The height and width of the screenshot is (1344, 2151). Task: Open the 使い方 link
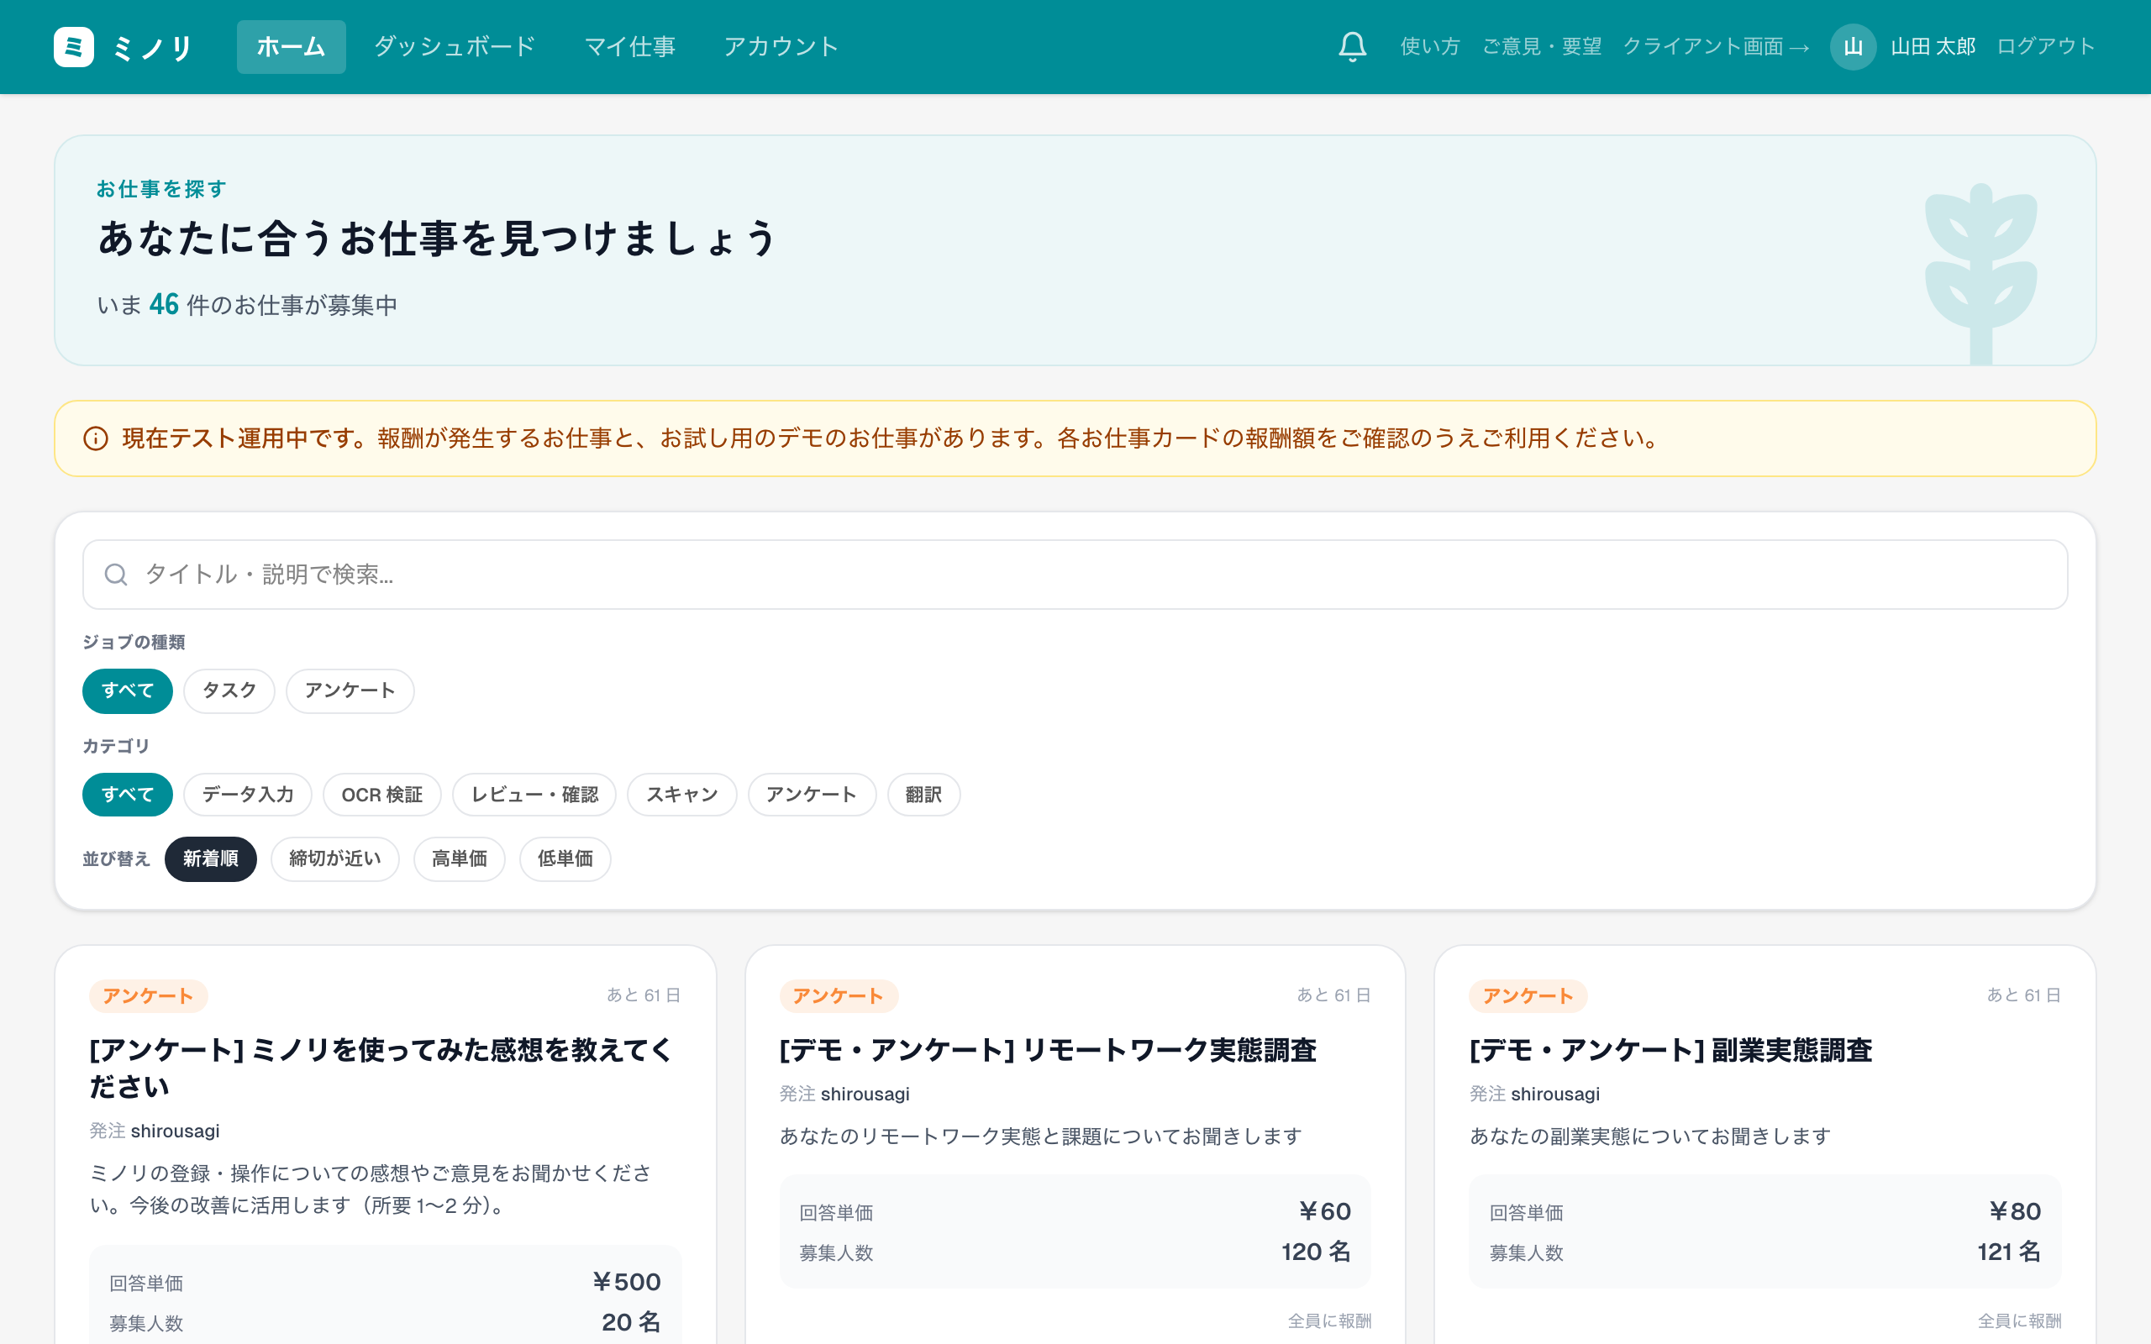click(x=1430, y=47)
